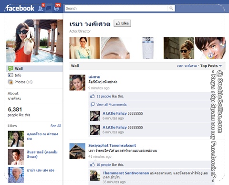Click inside the Search input field
Viewport: 229px width, 185px height.
(116, 8)
